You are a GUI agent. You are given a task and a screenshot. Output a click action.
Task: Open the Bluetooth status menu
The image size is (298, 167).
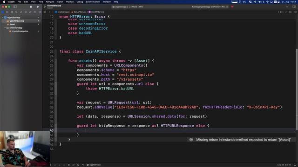tap(264, 2)
